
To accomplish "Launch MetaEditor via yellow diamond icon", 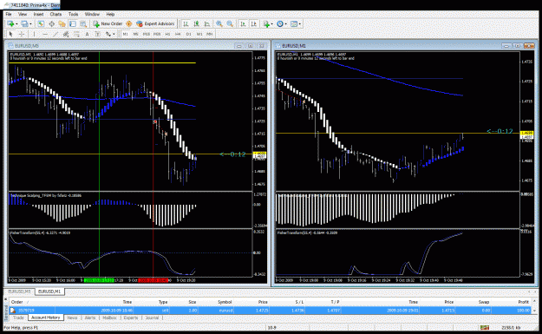I will click(129, 24).
